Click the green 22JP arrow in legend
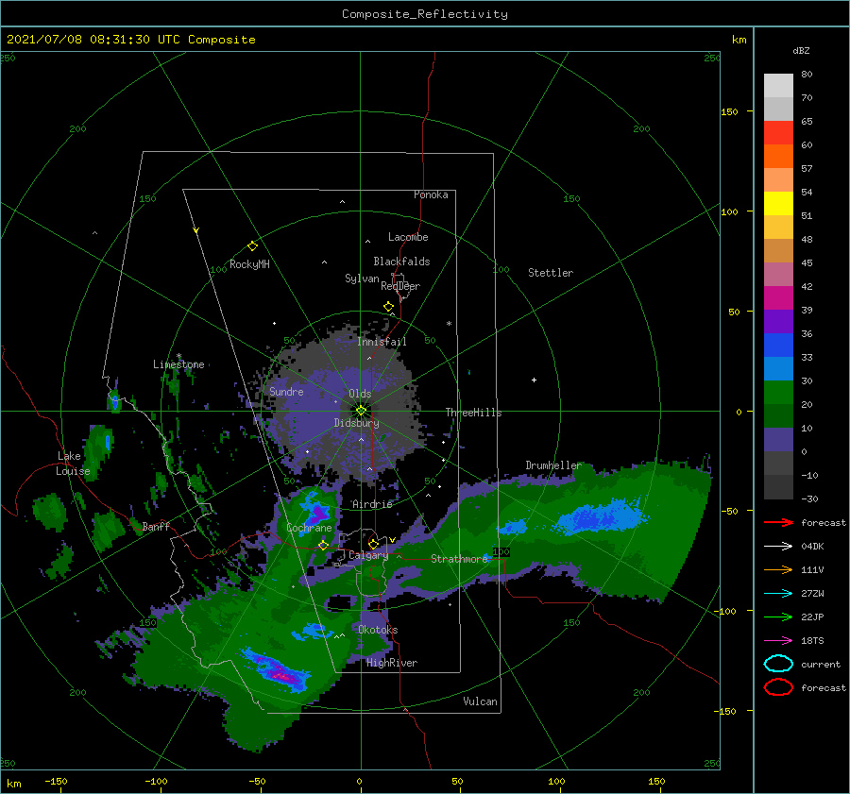The height and width of the screenshot is (794, 850). click(x=778, y=617)
